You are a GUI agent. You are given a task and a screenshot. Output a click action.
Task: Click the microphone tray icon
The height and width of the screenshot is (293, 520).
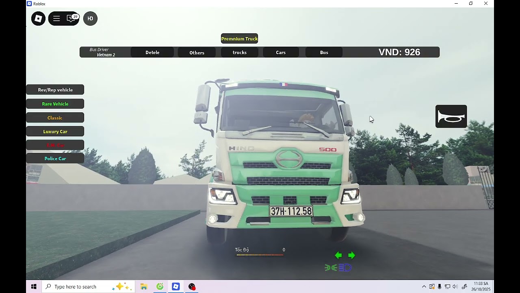tap(440, 286)
